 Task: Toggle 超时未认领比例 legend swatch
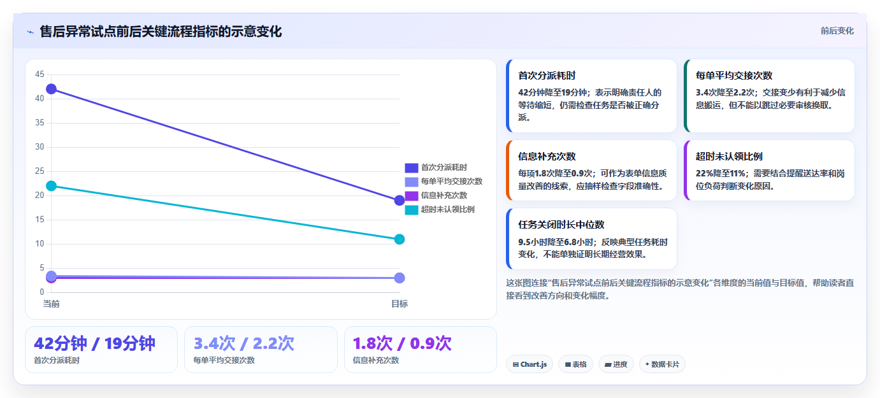pos(412,210)
